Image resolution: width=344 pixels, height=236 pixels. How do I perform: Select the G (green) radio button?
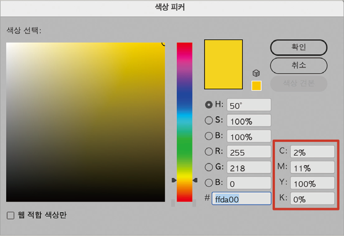pos(209,167)
